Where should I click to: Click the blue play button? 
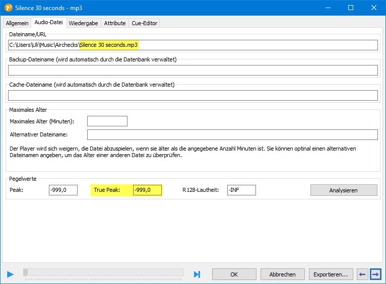tap(11, 274)
